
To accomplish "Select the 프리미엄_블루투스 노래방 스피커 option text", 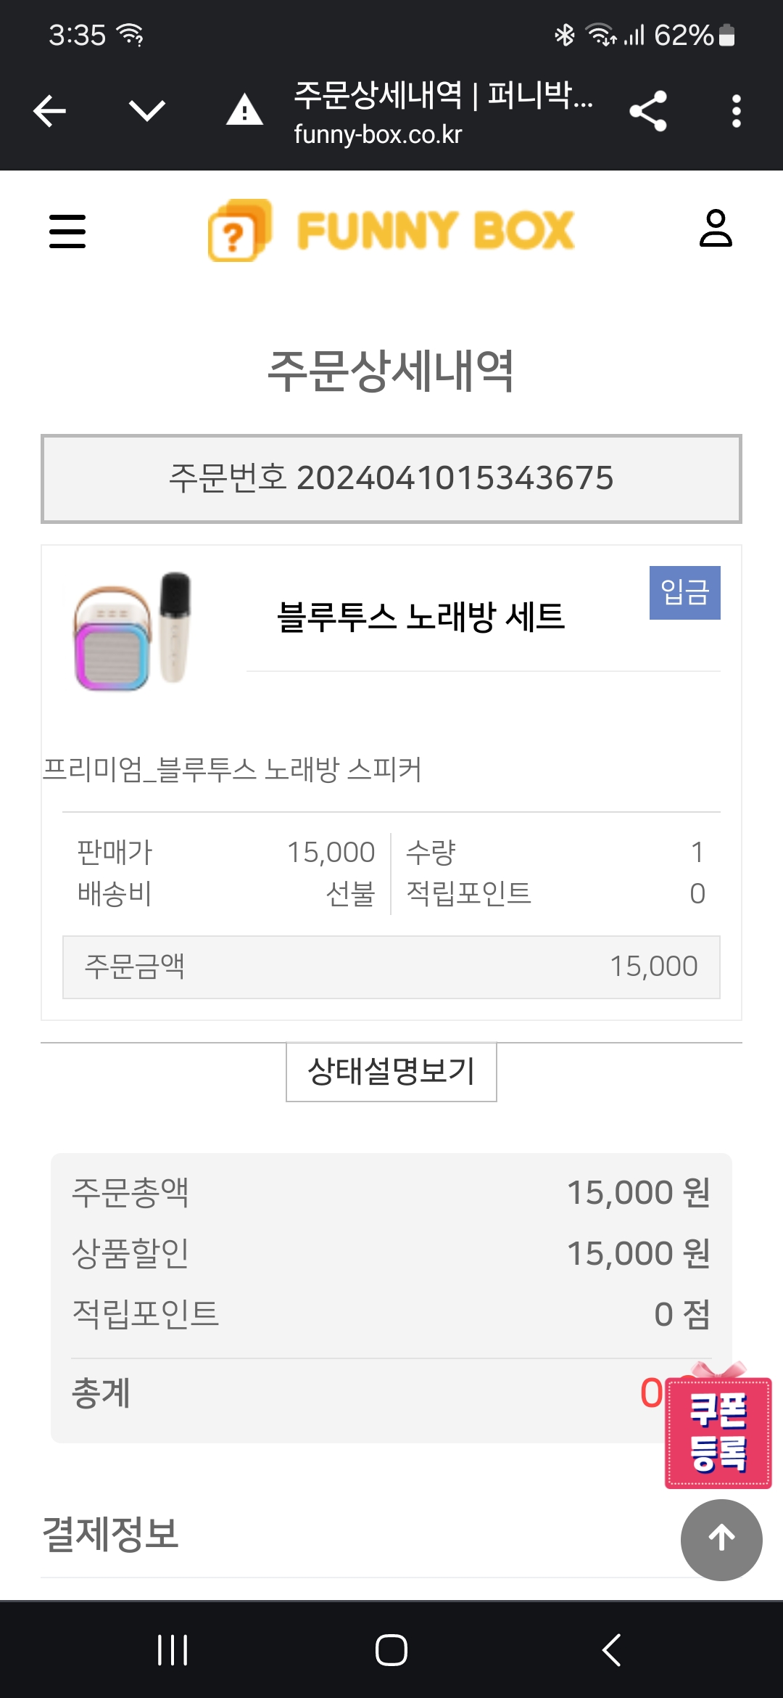I will [232, 769].
